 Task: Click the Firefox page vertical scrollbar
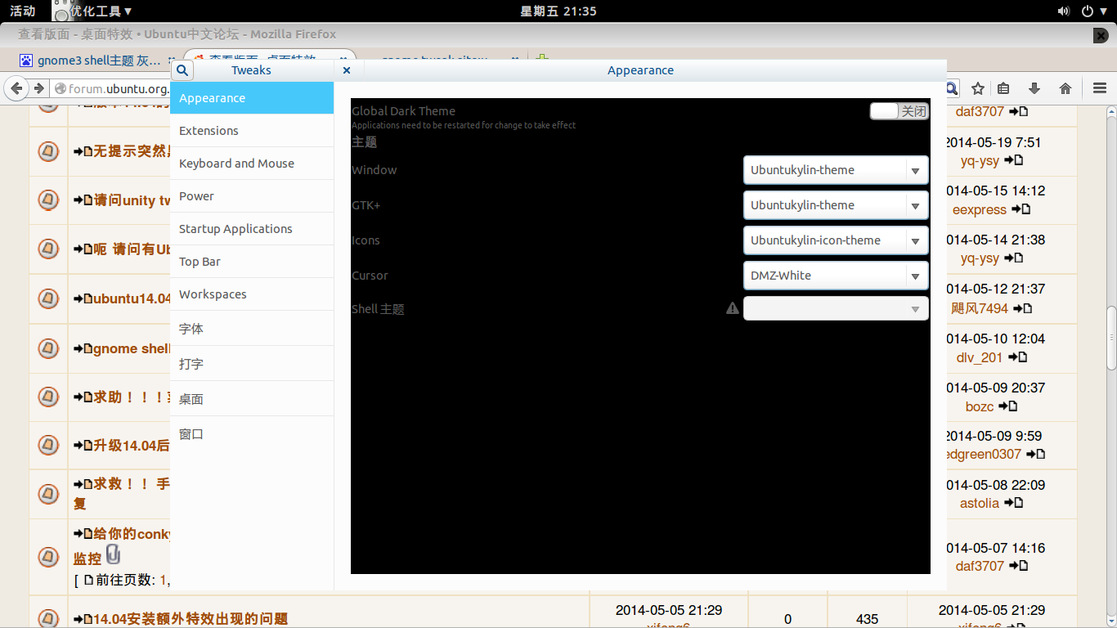1111,337
